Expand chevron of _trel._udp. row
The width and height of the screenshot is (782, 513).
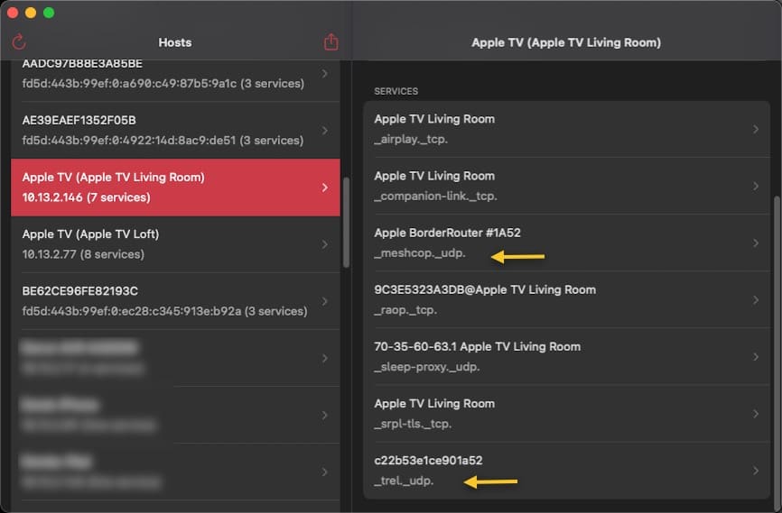pos(756,470)
